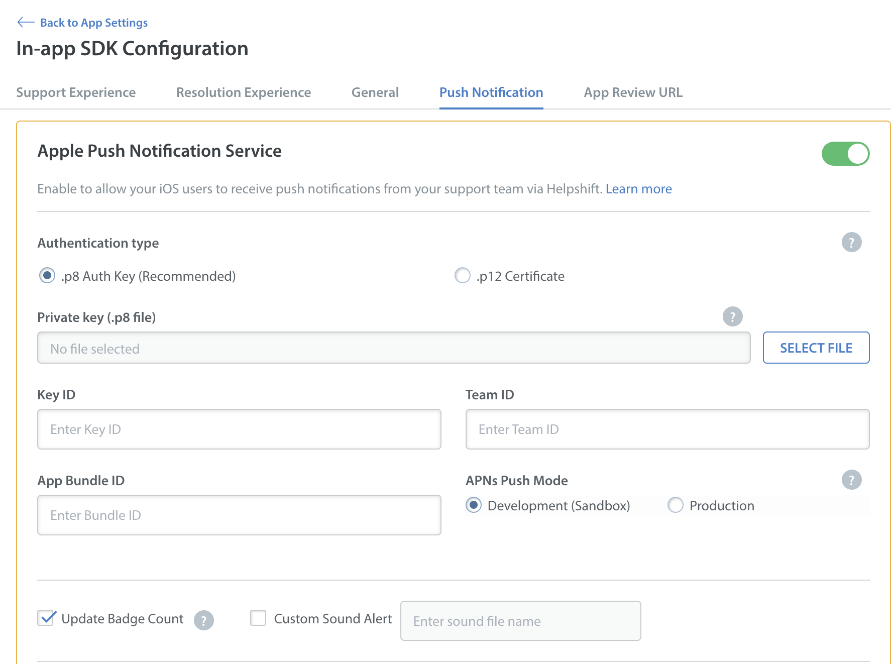The image size is (891, 664).
Task: Select the Push Notification tab
Action: pos(491,92)
